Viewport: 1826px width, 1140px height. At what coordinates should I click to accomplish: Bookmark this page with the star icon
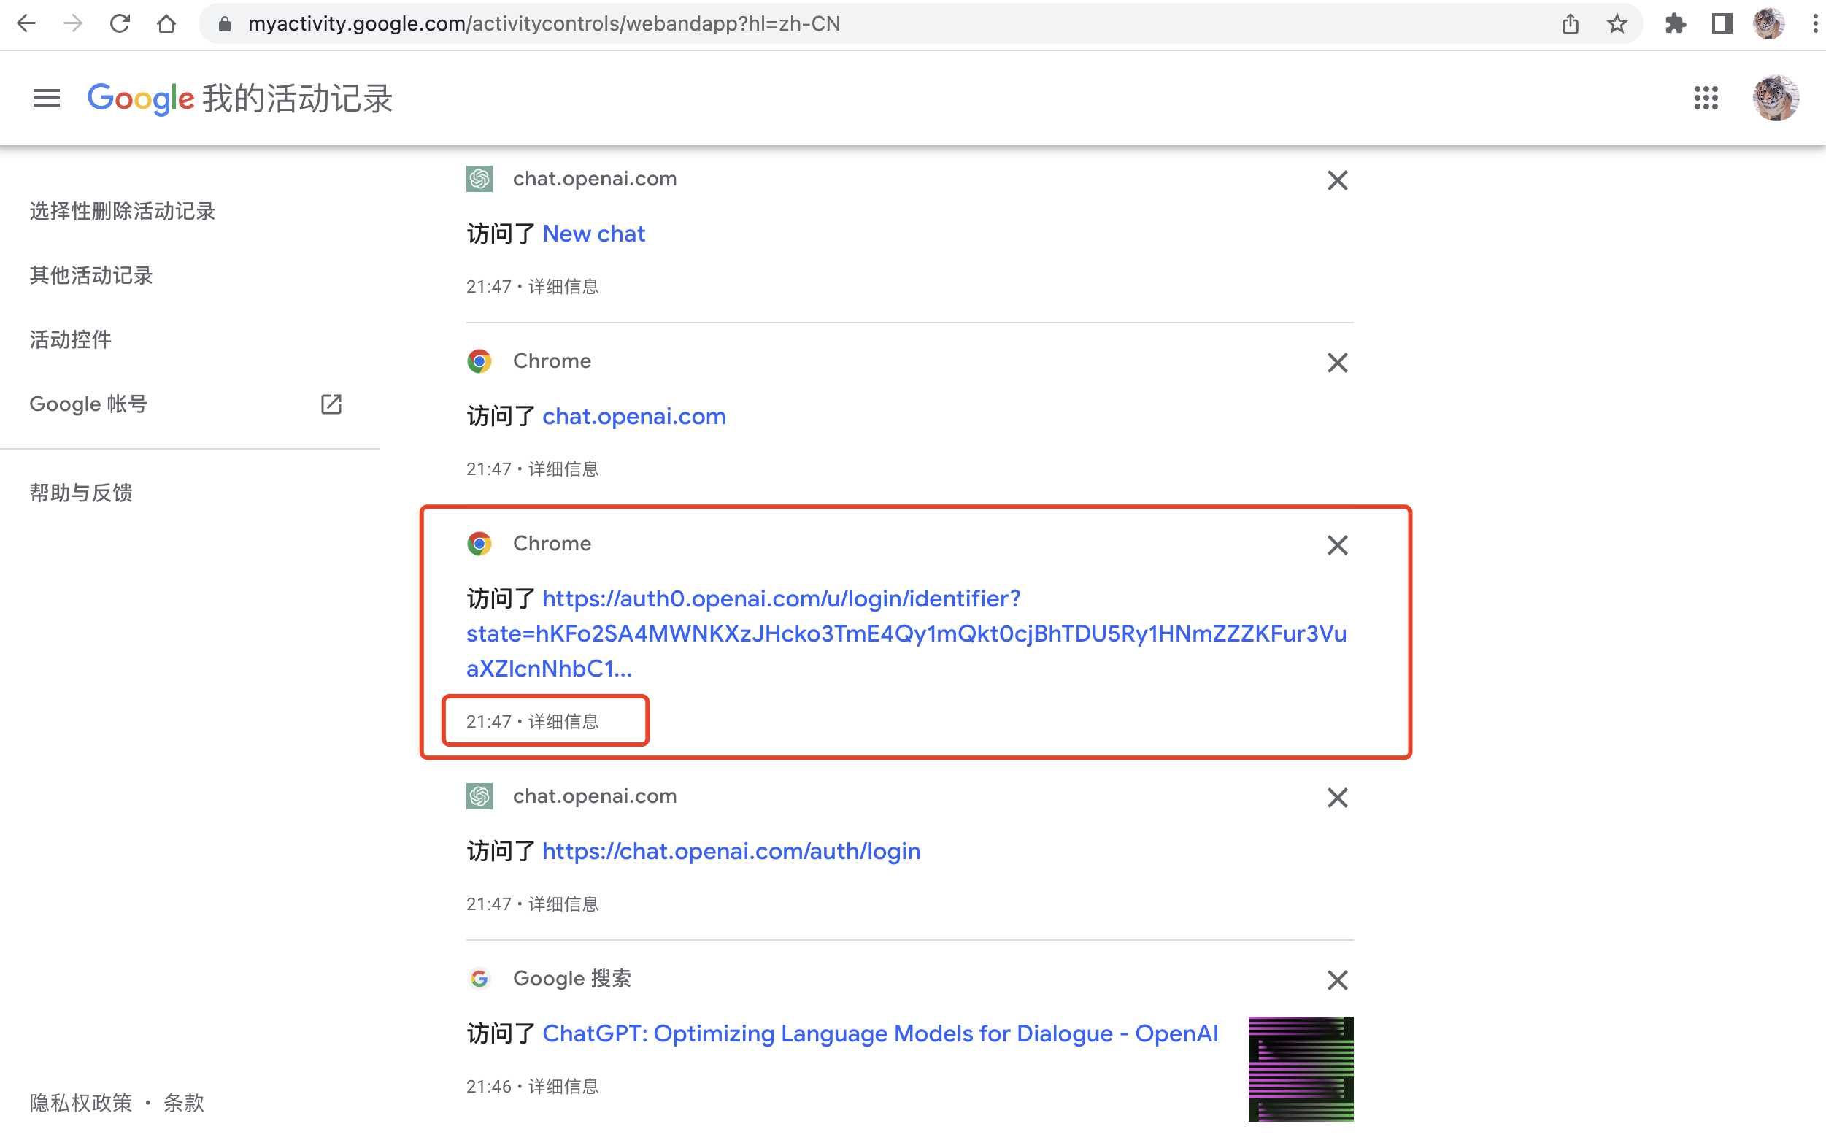[x=1617, y=24]
